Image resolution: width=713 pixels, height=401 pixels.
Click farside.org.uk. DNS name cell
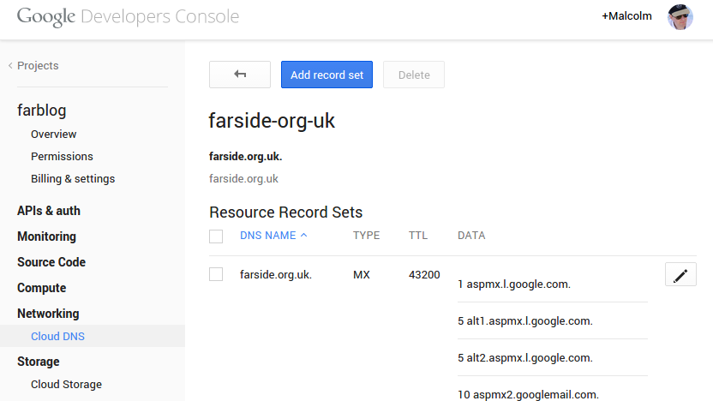276,274
